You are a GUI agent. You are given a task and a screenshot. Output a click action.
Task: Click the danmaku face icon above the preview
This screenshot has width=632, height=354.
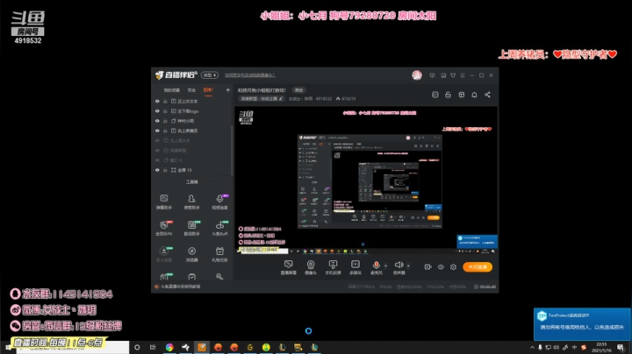click(x=434, y=95)
